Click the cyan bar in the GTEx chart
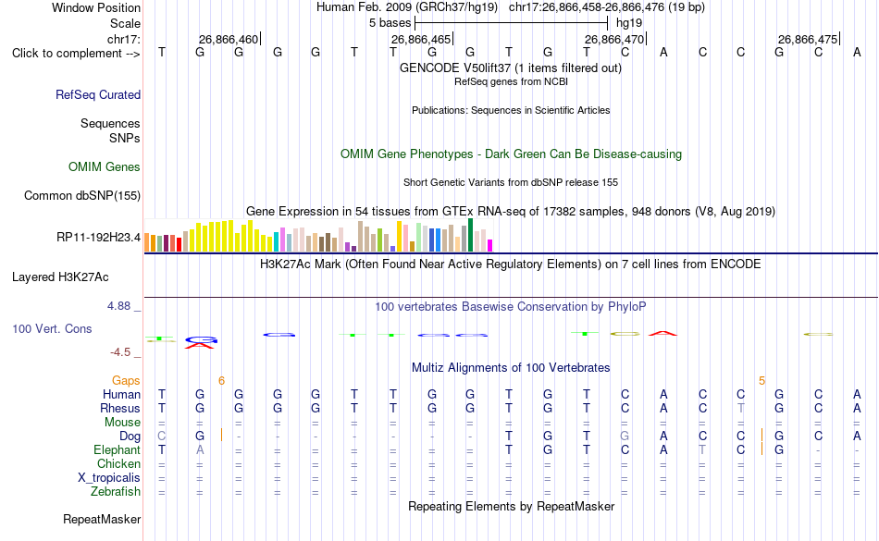The image size is (879, 541). pyautogui.click(x=276, y=242)
